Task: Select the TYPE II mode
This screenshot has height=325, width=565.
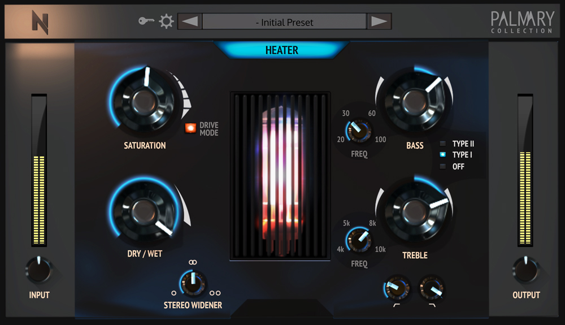Action: 443,144
